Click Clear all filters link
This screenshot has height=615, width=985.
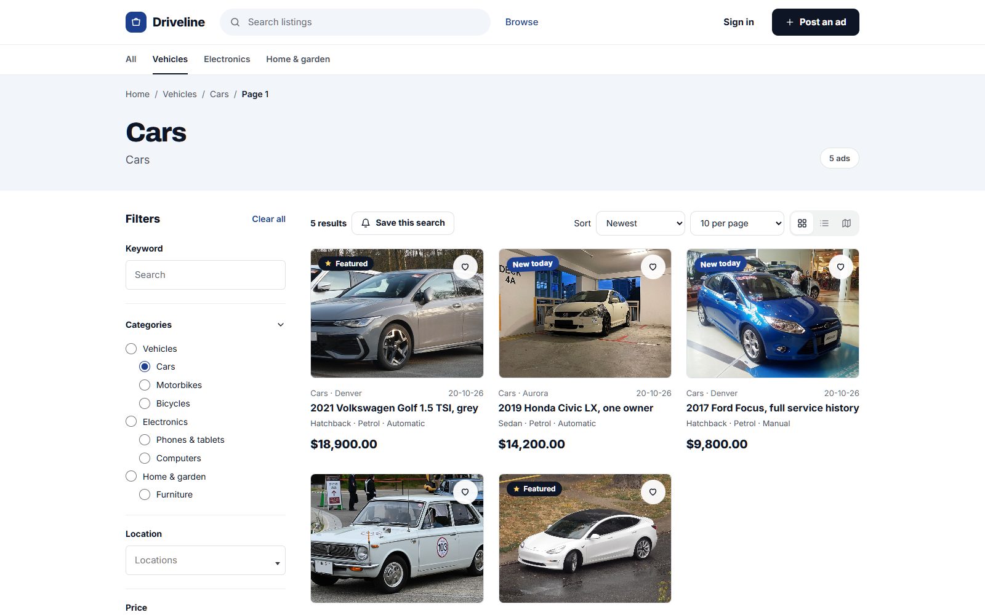pyautogui.click(x=268, y=219)
